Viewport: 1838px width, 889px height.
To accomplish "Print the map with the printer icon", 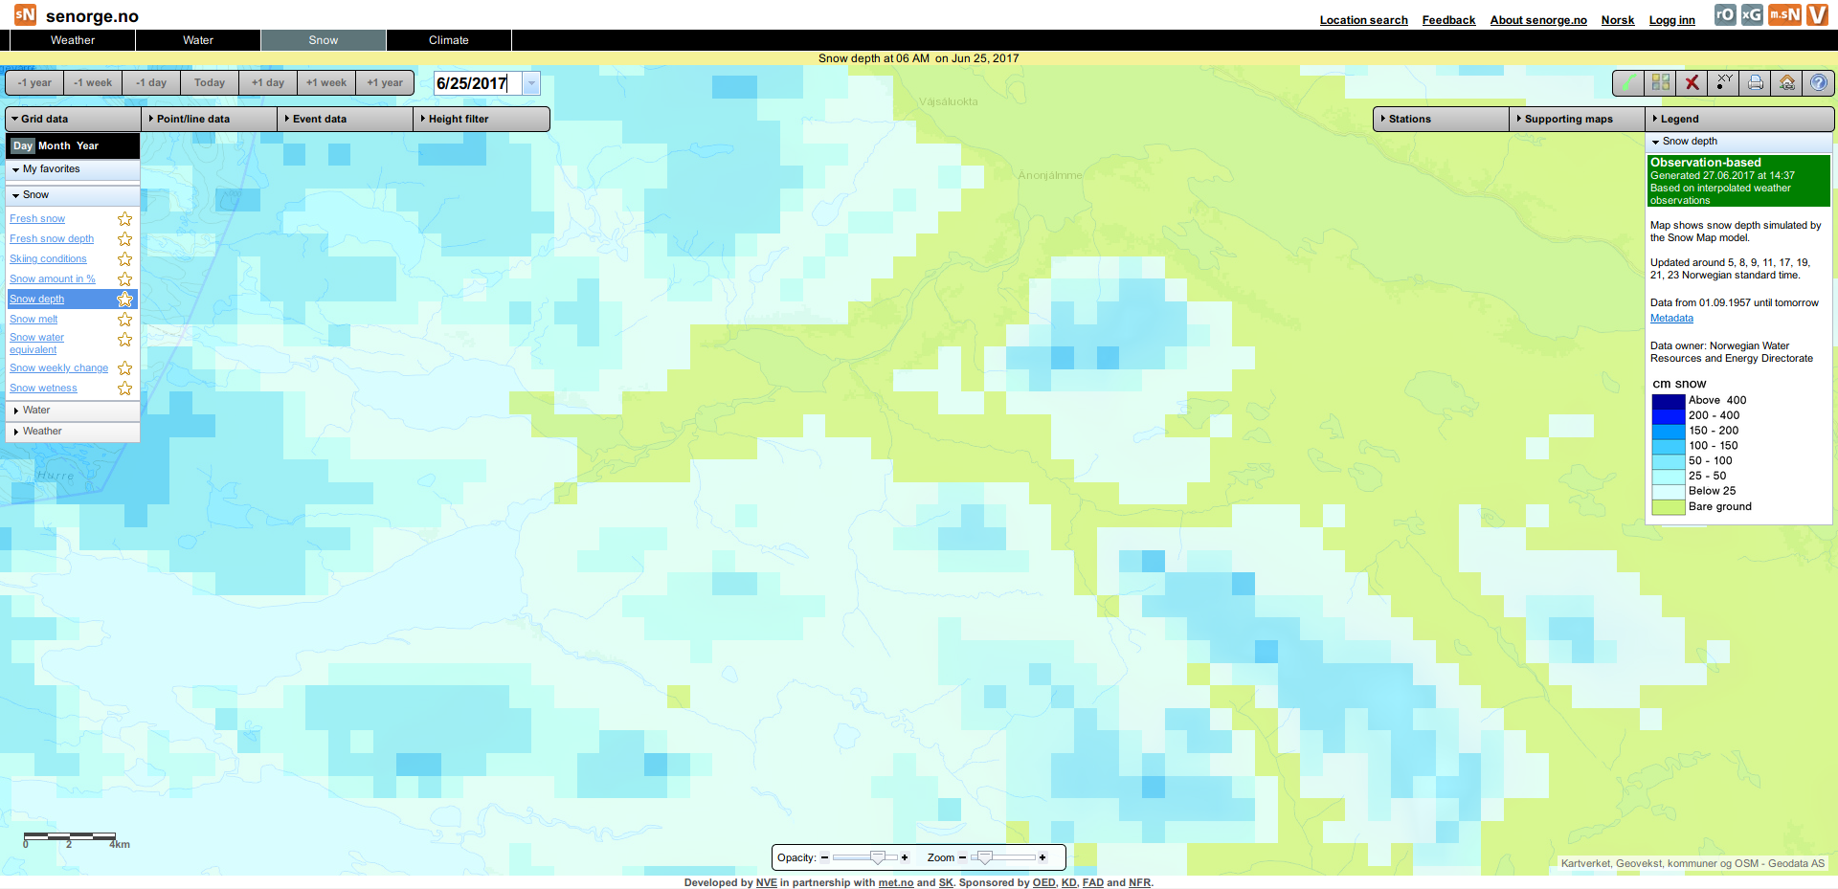I will [x=1756, y=83].
